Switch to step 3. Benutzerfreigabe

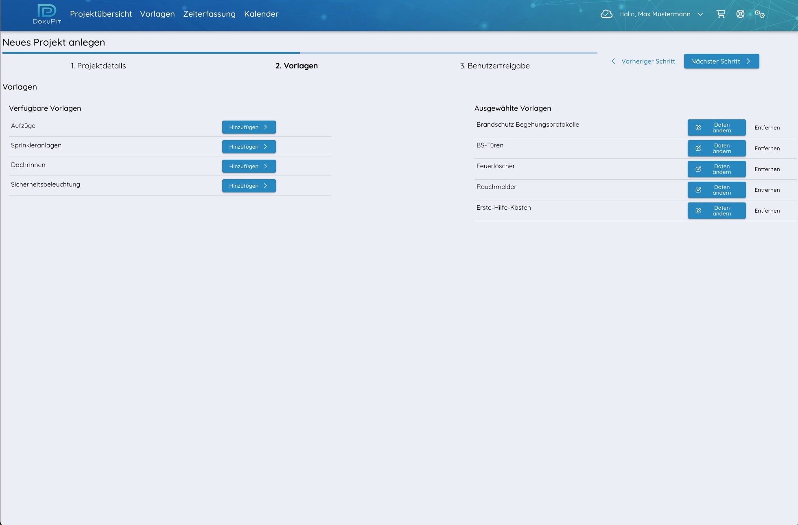click(x=495, y=66)
